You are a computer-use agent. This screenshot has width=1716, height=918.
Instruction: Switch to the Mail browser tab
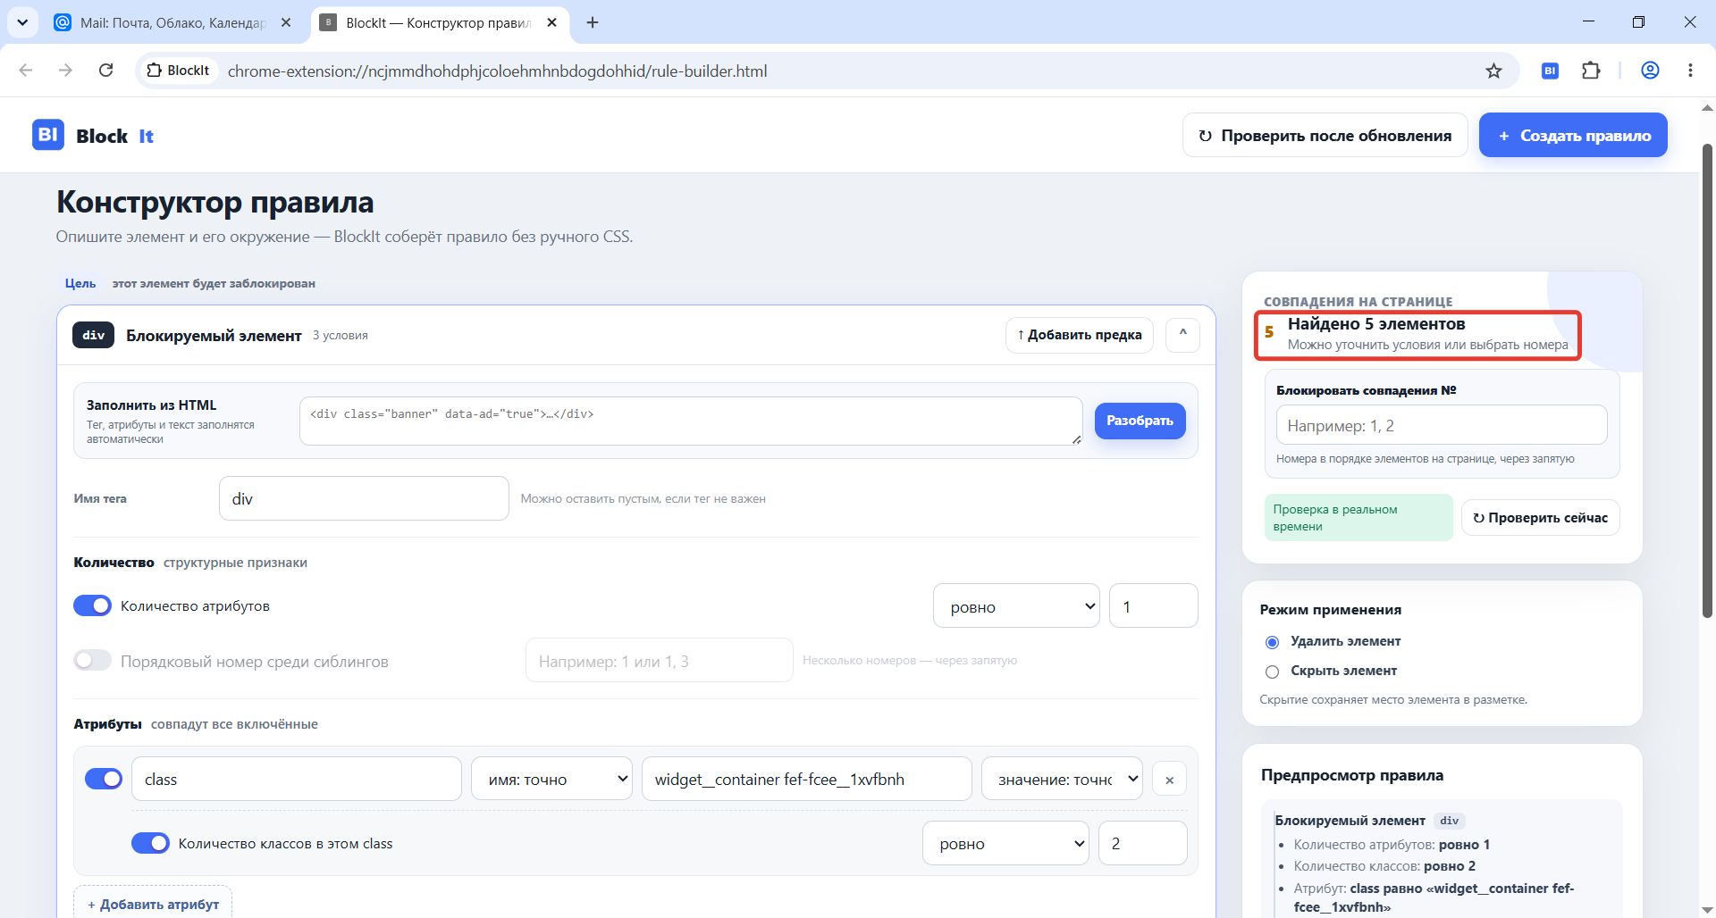[x=172, y=22]
